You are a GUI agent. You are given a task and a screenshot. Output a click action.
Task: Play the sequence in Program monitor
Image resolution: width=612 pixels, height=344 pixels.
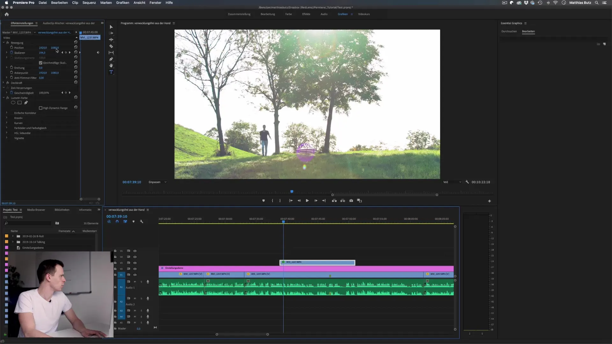307,201
